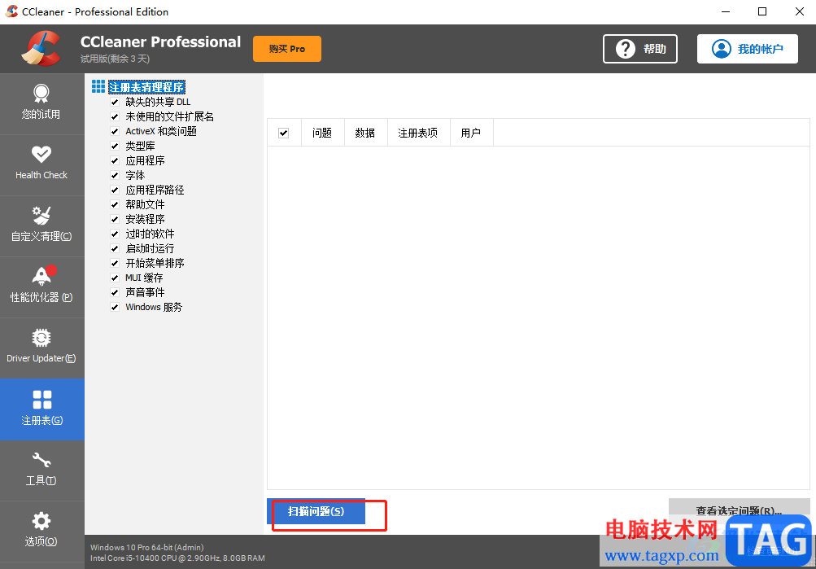Toggle Windows 服务 checkbox
Screen dimensions: 816x569
115,307
